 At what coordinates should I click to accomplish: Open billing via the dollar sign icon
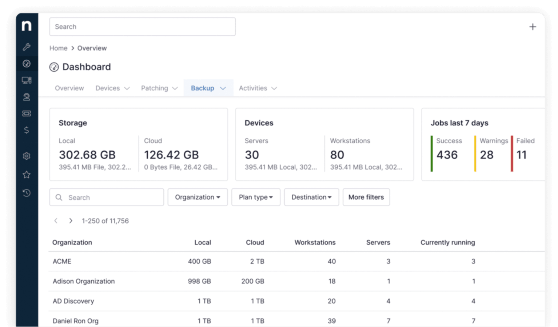click(x=26, y=130)
